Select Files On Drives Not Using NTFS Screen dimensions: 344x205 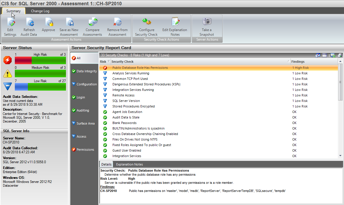pos(218,139)
